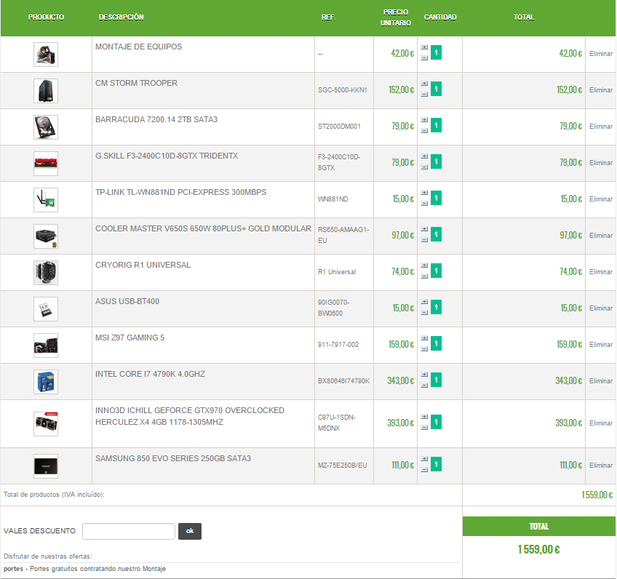Open INTEL CORE I7 4790K 4.0GHZ description
This screenshot has width=617, height=579.
150,374
